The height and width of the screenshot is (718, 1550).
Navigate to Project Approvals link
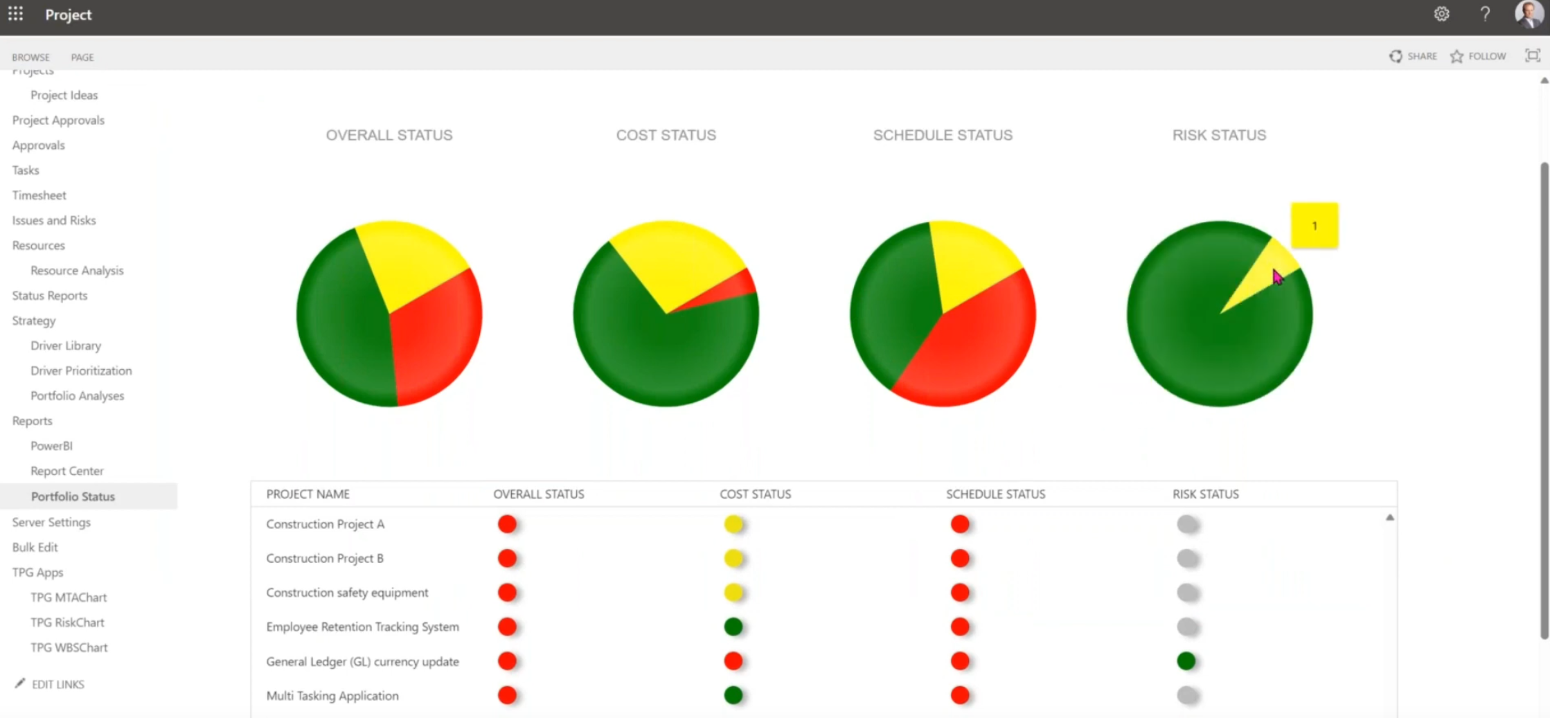[58, 120]
